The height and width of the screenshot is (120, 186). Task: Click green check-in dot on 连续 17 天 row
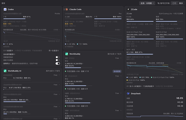66,71
